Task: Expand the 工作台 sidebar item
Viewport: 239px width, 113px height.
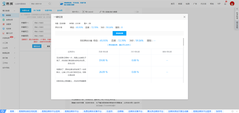Action: (x=15, y=63)
